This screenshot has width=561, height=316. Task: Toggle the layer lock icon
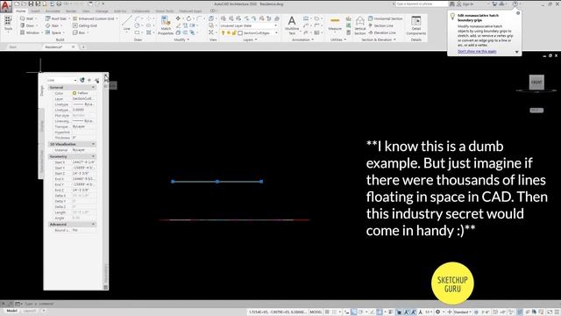coord(234,33)
